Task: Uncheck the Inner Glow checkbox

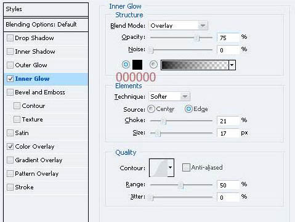Action: click(10, 78)
